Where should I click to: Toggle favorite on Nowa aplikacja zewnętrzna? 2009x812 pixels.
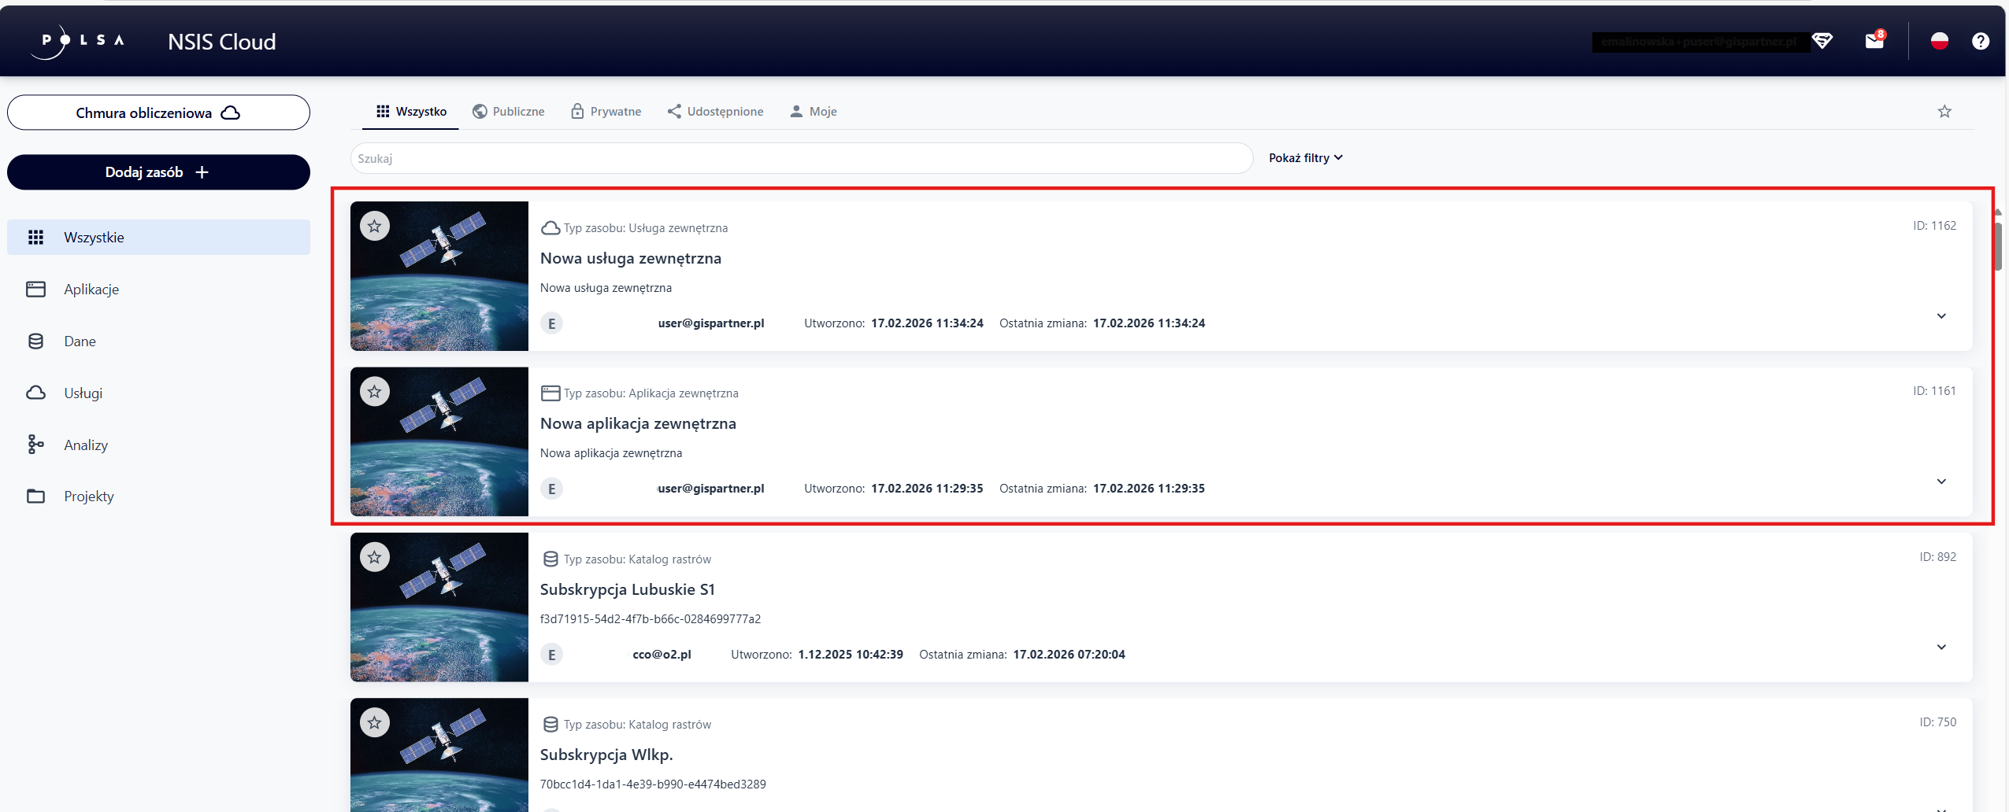[375, 392]
